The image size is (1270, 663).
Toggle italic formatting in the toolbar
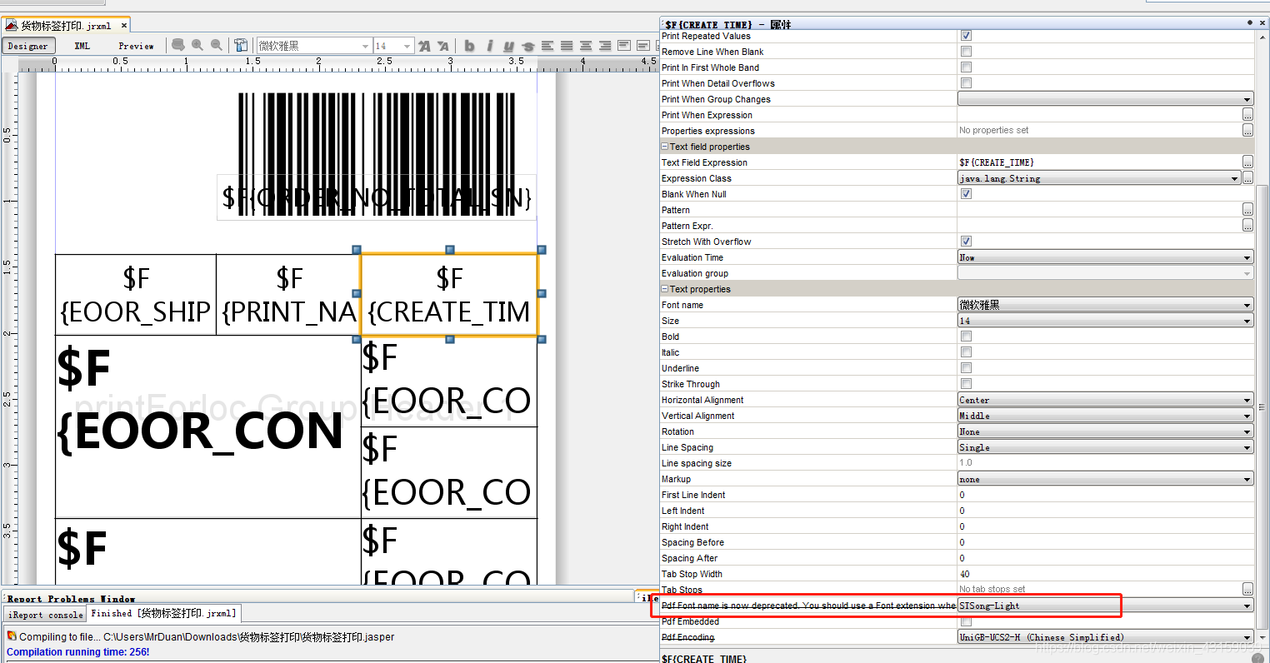(489, 46)
